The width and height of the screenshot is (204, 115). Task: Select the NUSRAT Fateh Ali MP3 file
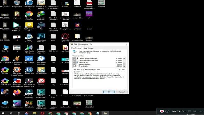(17, 27)
